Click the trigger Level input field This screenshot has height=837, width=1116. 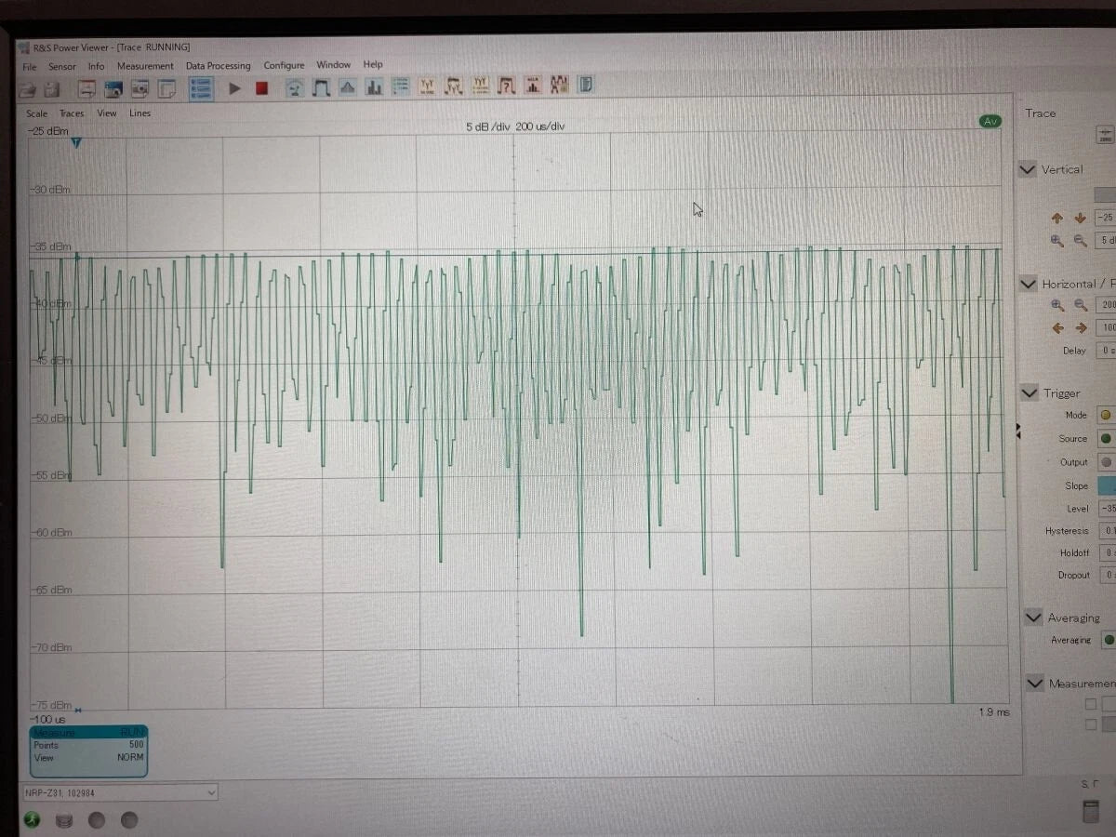[1107, 509]
